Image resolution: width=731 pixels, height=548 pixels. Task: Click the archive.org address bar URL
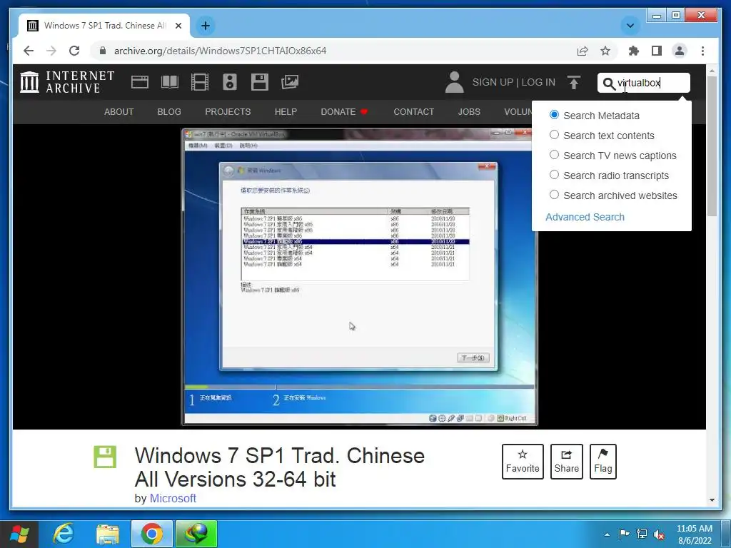220,51
